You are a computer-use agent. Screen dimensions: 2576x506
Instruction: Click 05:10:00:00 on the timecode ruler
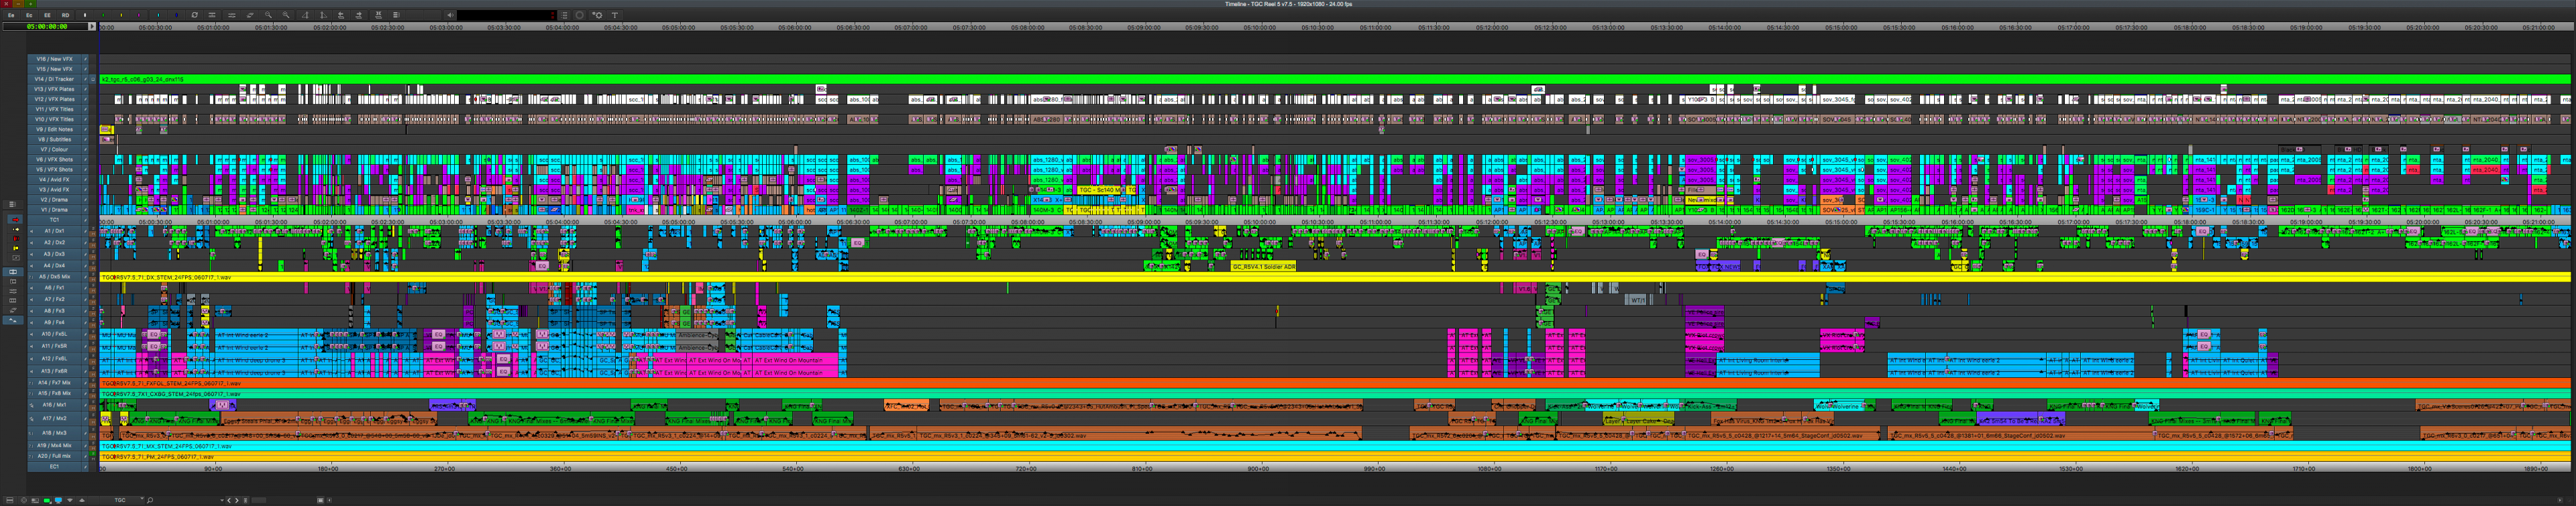tap(1259, 27)
